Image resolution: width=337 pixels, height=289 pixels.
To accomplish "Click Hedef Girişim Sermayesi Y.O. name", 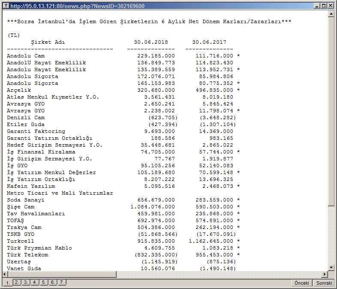I will [54, 145].
